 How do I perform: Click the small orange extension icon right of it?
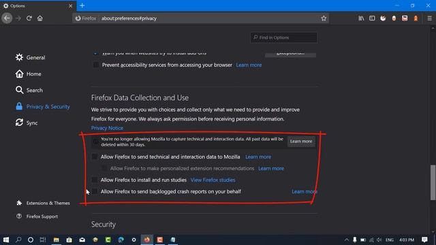[x=394, y=18]
